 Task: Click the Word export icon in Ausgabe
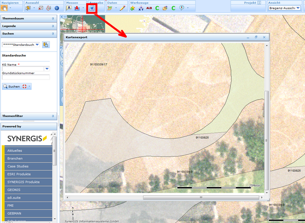click(92, 8)
